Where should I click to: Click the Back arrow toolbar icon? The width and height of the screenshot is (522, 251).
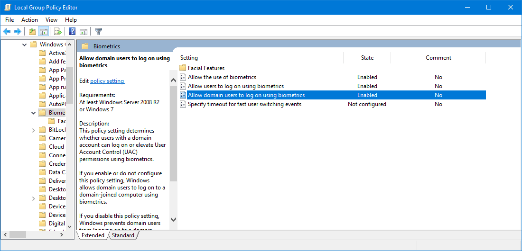(x=7, y=32)
